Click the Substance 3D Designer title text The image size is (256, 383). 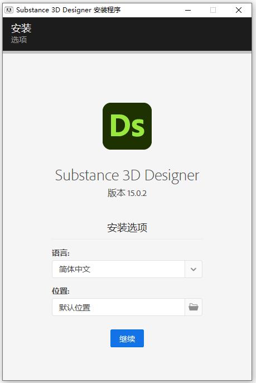pos(127,175)
